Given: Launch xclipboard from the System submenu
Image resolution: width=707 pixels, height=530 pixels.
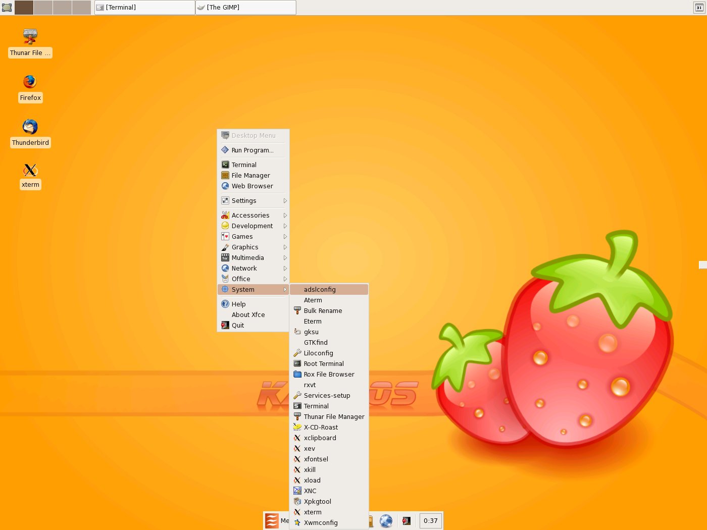Looking at the screenshot, I should click(329, 438).
